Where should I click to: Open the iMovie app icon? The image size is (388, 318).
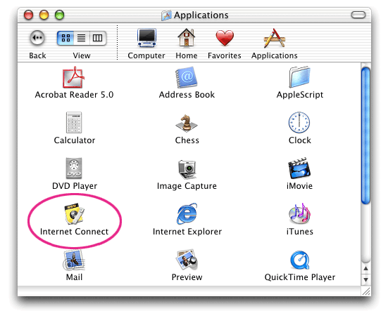tap(299, 168)
